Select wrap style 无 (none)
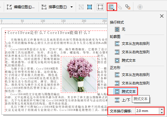Viewport: 167px width, 117px height. (120, 29)
